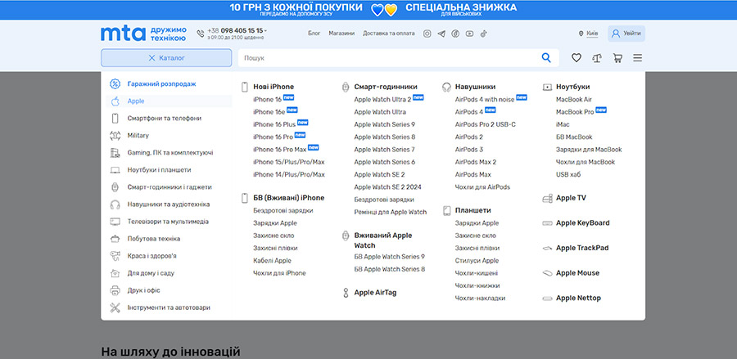
Task: Open the Магазини link
Action: [x=341, y=34]
